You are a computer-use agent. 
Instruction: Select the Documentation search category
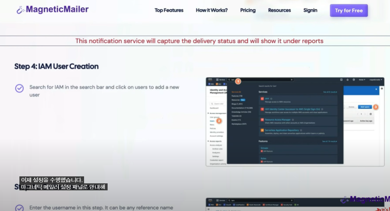(x=242, y=108)
